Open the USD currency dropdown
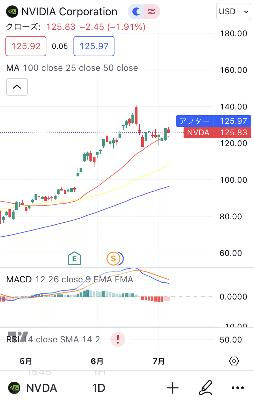The width and height of the screenshot is (254, 400). (234, 12)
